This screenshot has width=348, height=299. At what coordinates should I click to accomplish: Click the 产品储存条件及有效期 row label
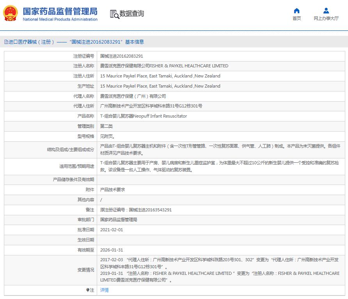pyautogui.click(x=73, y=179)
